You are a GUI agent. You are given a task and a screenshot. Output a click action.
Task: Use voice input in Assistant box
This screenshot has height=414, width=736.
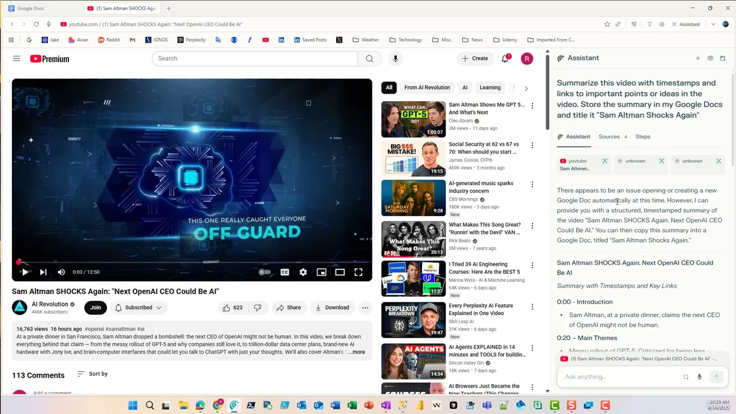699,377
